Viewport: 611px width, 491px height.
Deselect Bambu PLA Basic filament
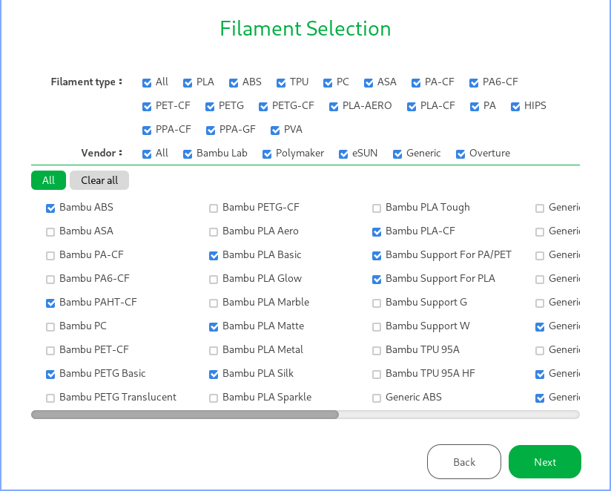(214, 256)
